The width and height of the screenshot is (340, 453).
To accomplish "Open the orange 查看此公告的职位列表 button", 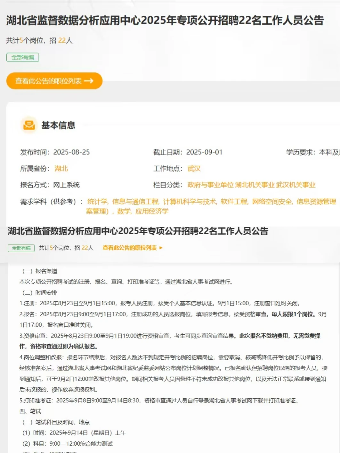I will click(54, 81).
